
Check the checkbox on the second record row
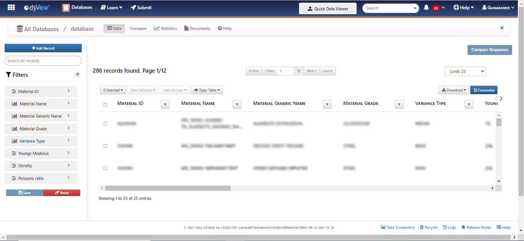(105, 146)
